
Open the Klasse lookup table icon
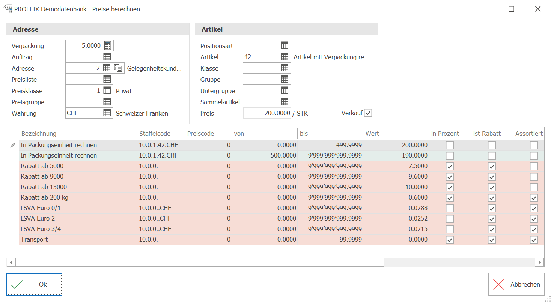[x=285, y=68]
